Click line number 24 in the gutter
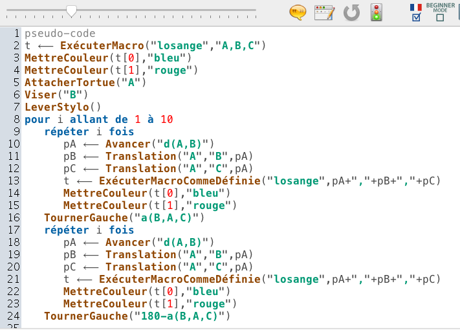The image size is (460, 330). [x=14, y=316]
